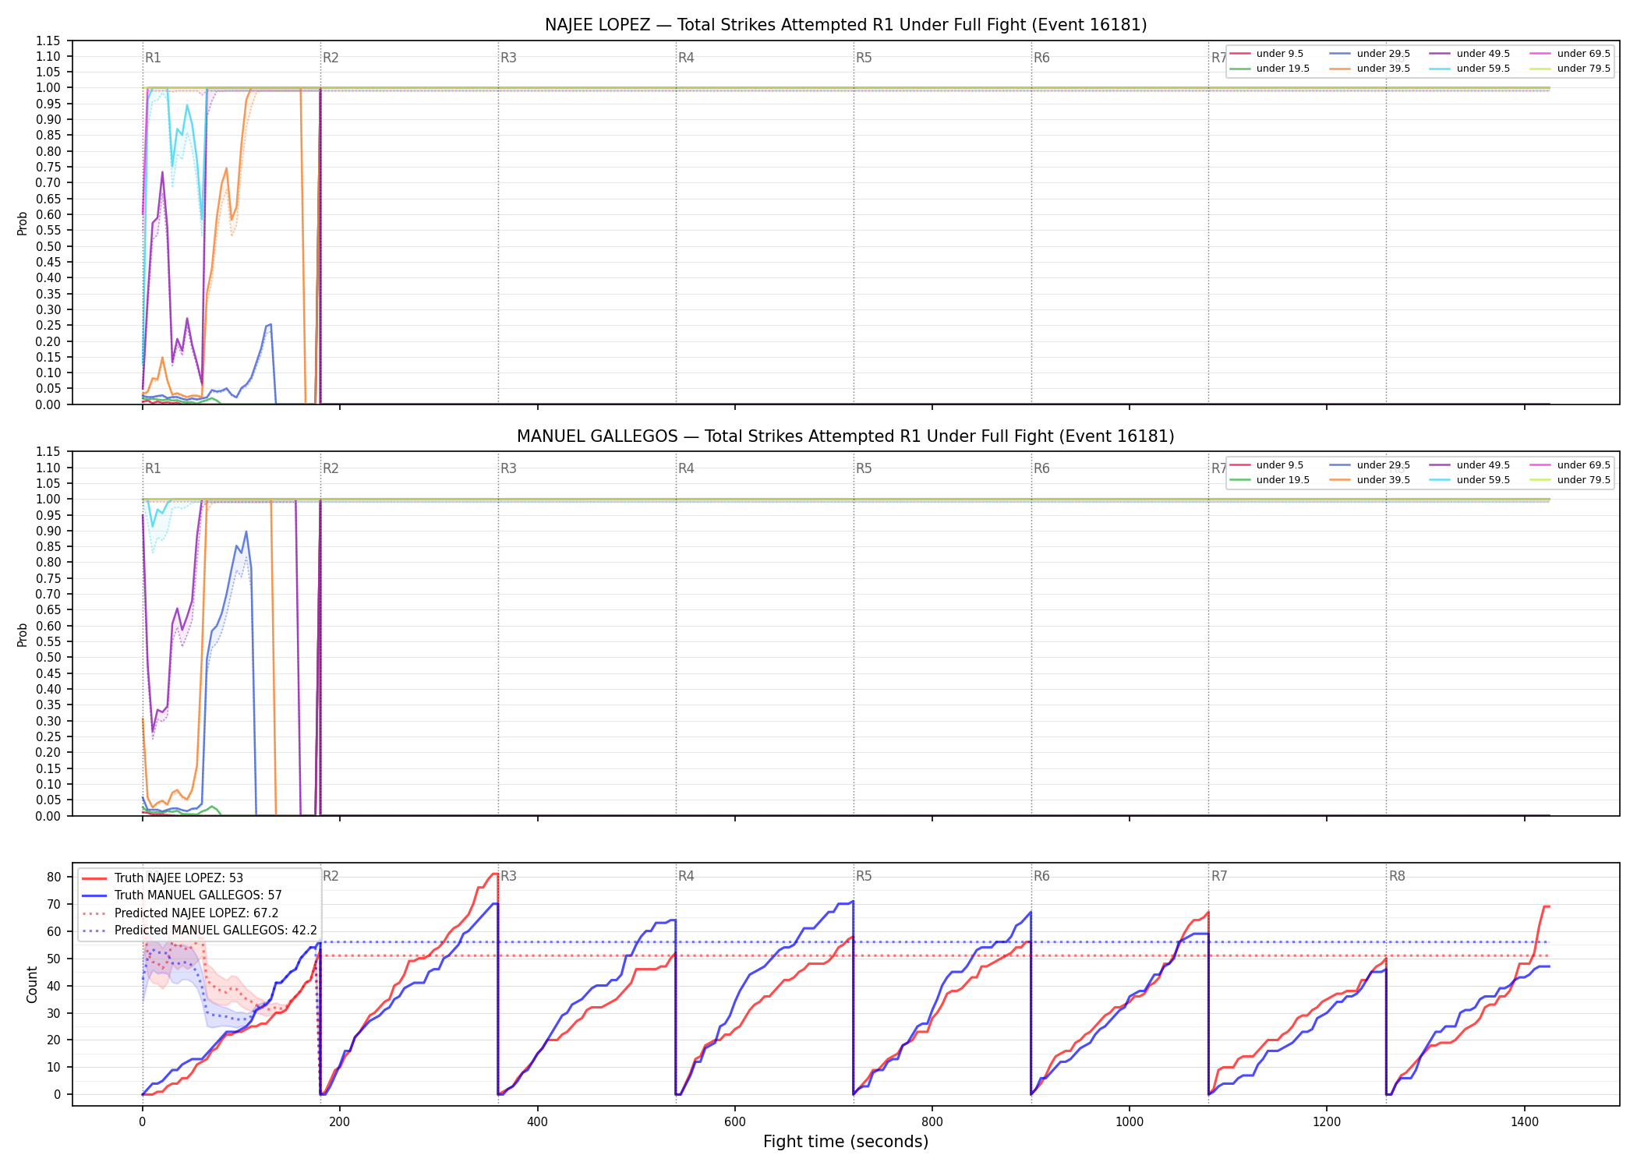Click R2 marker in bottom Count chart
This screenshot has height=1169, width=1637.
(x=331, y=876)
